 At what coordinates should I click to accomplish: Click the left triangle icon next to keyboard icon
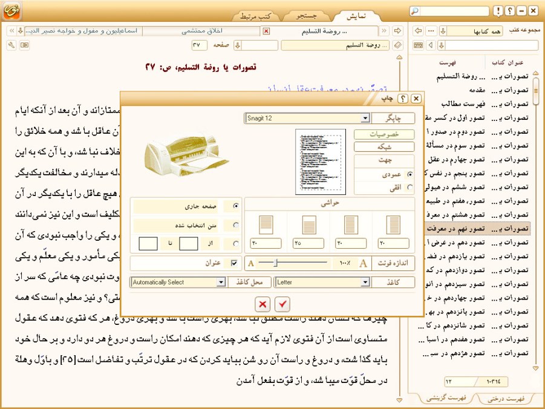pyautogui.click(x=431, y=45)
